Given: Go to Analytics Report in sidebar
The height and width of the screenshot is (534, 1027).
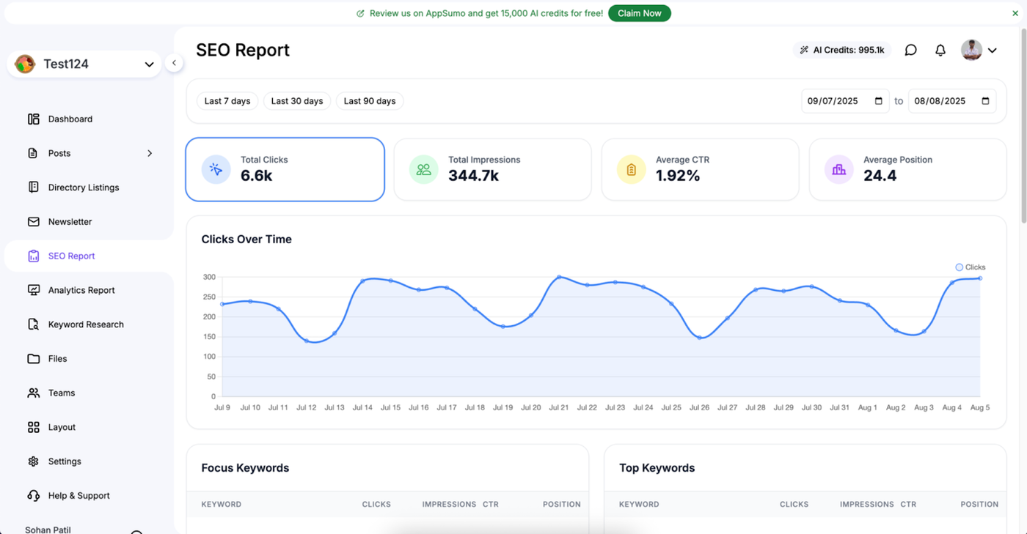Looking at the screenshot, I should coord(81,290).
